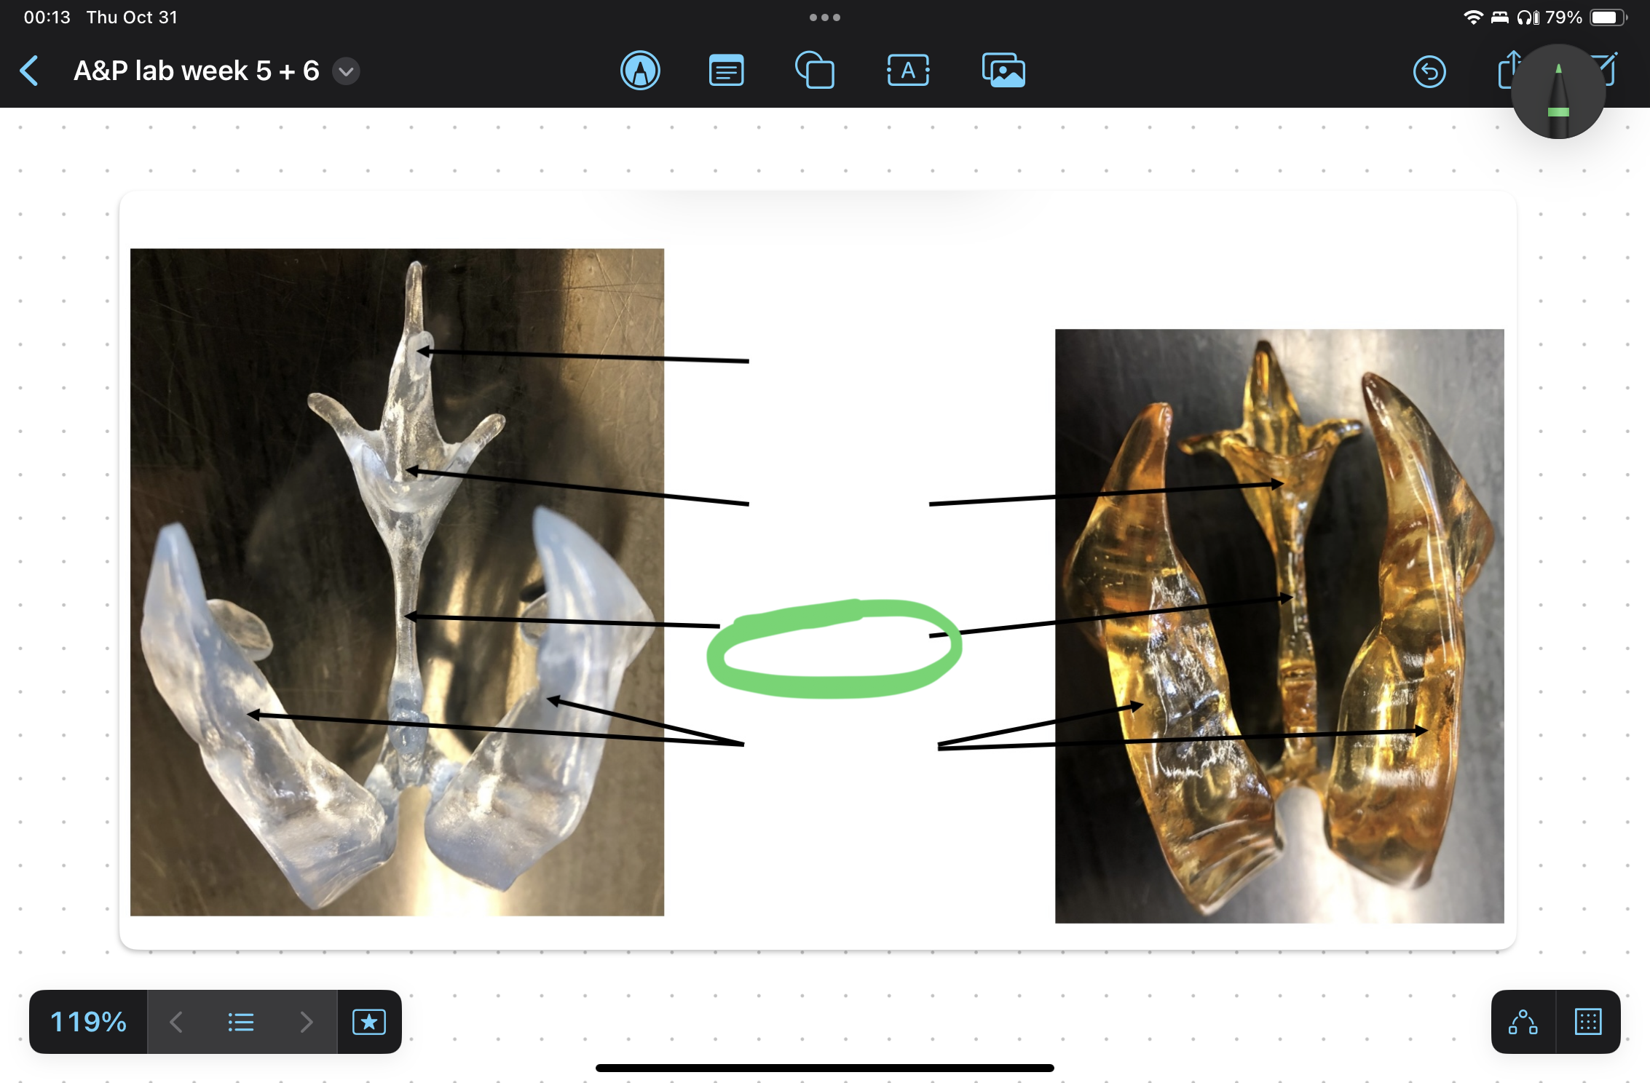Viewport: 1650px width, 1083px height.
Task: Tap the 00:13 clock in status bar
Action: [x=47, y=17]
